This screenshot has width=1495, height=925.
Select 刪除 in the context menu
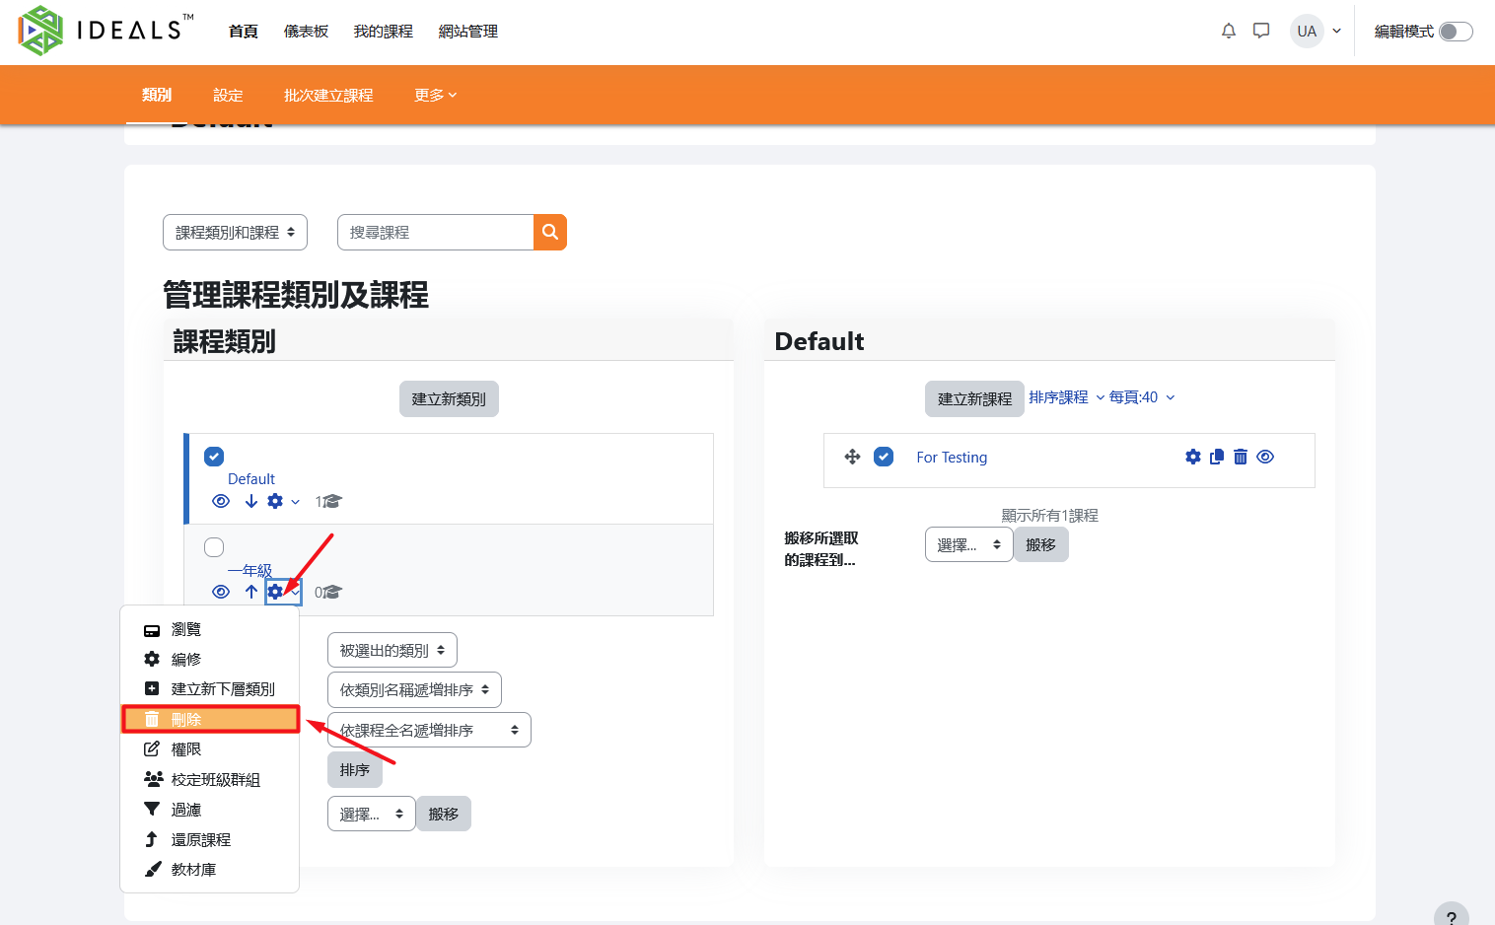coord(210,719)
